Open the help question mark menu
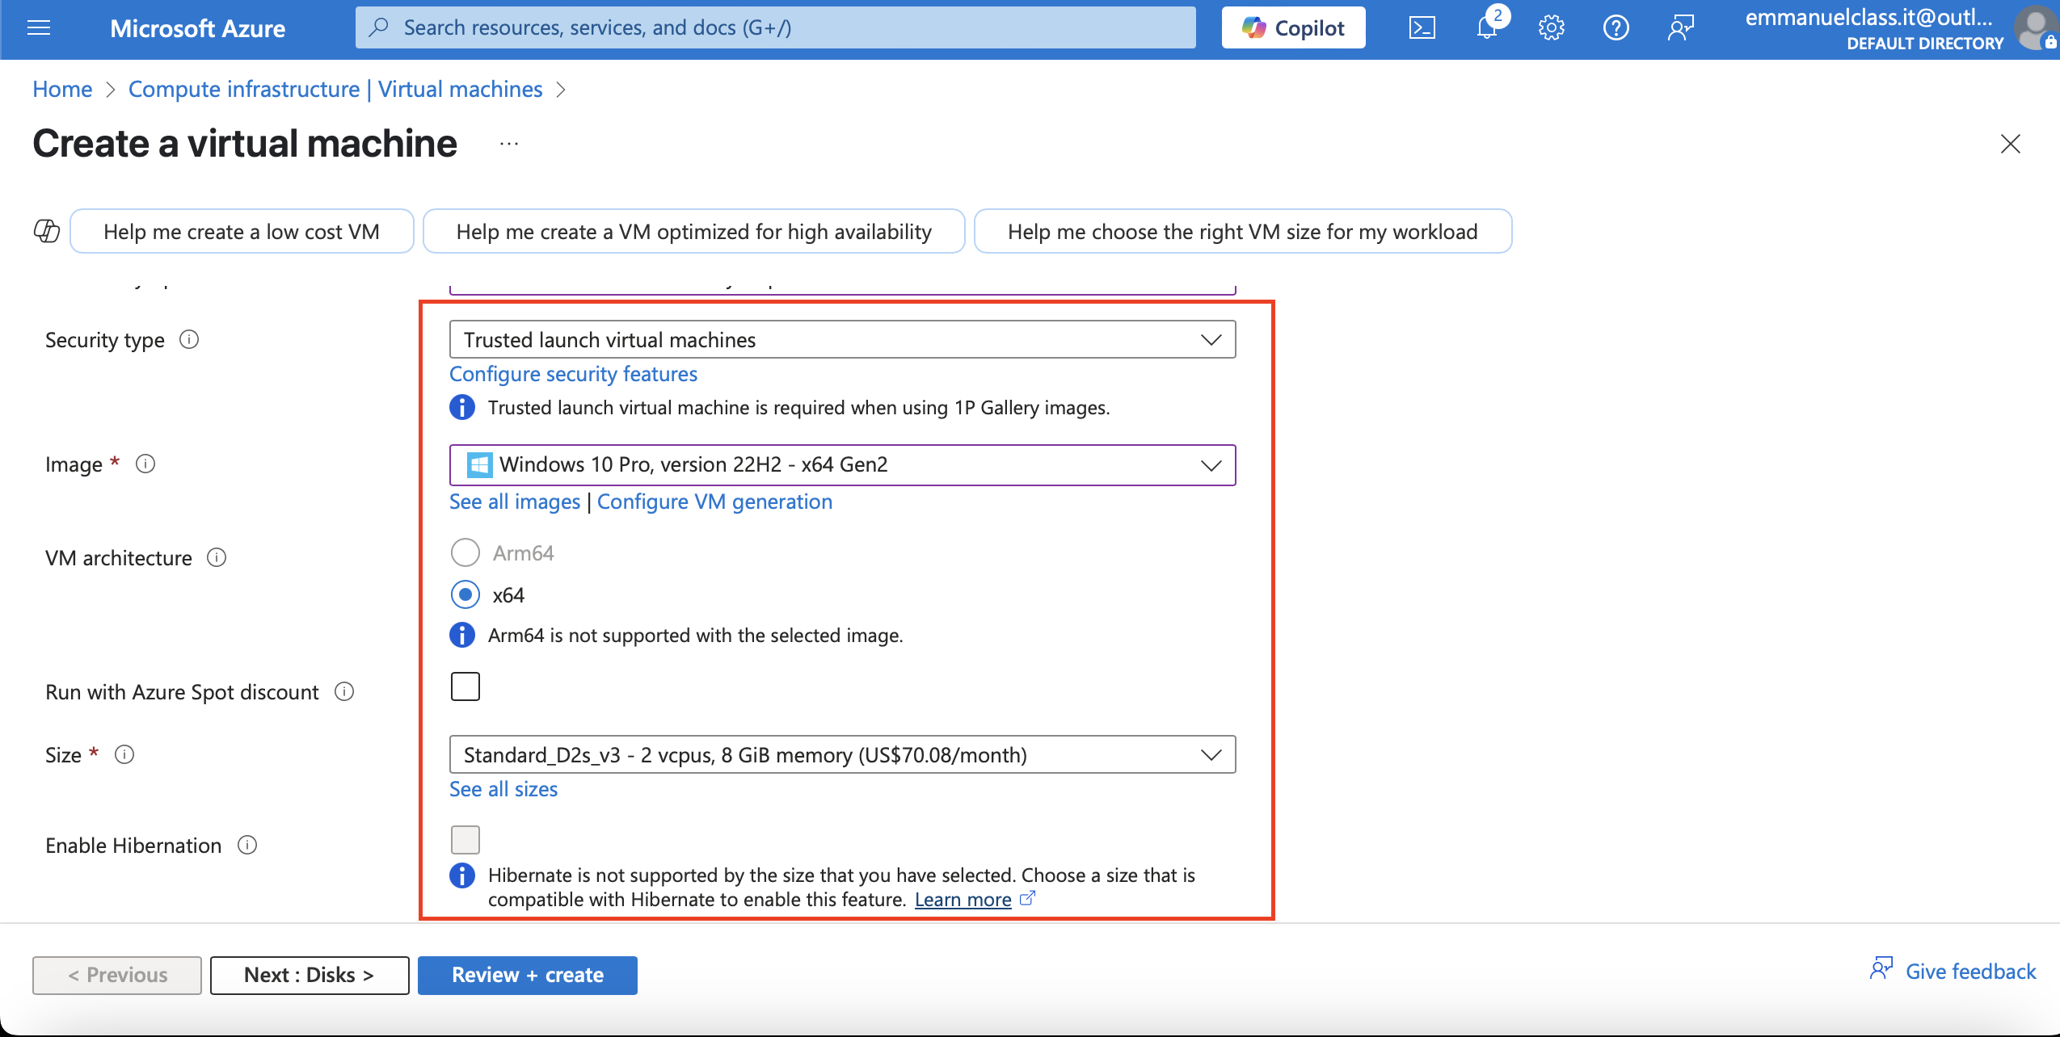The image size is (2060, 1037). tap(1616, 28)
